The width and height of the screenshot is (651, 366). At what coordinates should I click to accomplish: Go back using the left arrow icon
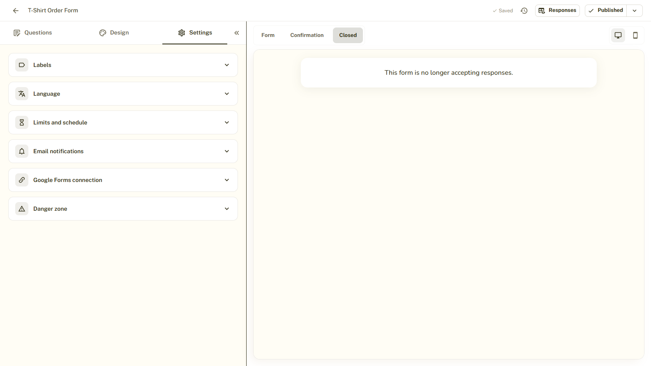click(x=16, y=11)
